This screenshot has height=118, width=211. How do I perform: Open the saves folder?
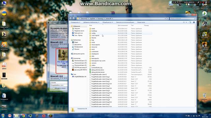[93, 49]
